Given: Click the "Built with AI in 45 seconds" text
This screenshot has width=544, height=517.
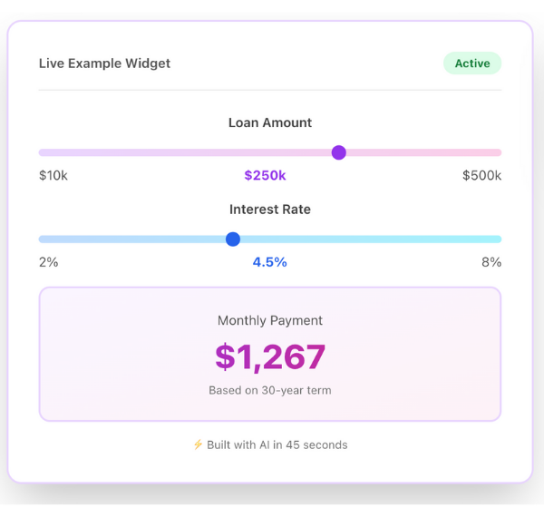Looking at the screenshot, I should (277, 444).
